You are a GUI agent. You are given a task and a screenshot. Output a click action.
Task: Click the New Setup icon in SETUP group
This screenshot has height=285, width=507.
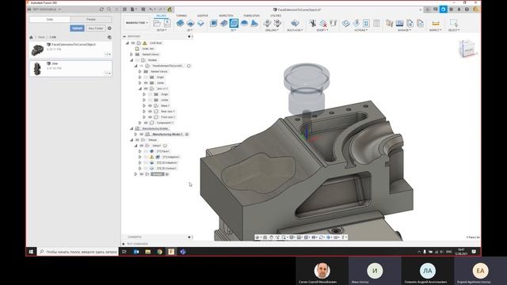(x=167, y=23)
